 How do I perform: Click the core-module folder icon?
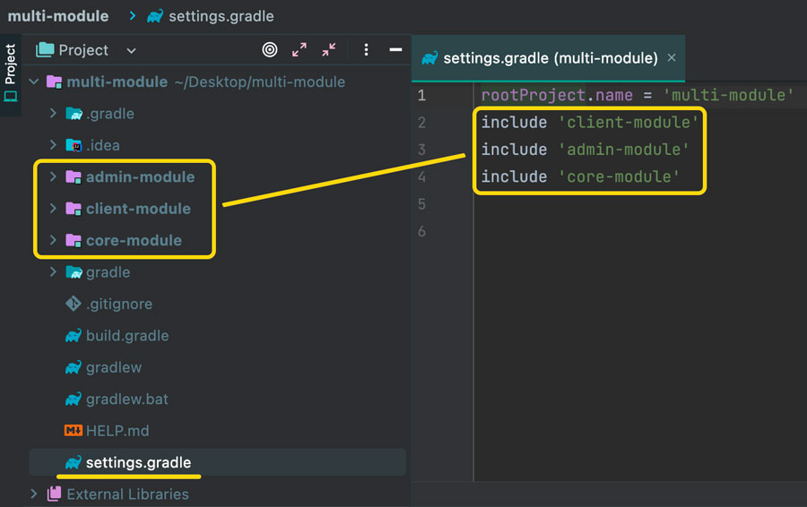(x=74, y=241)
